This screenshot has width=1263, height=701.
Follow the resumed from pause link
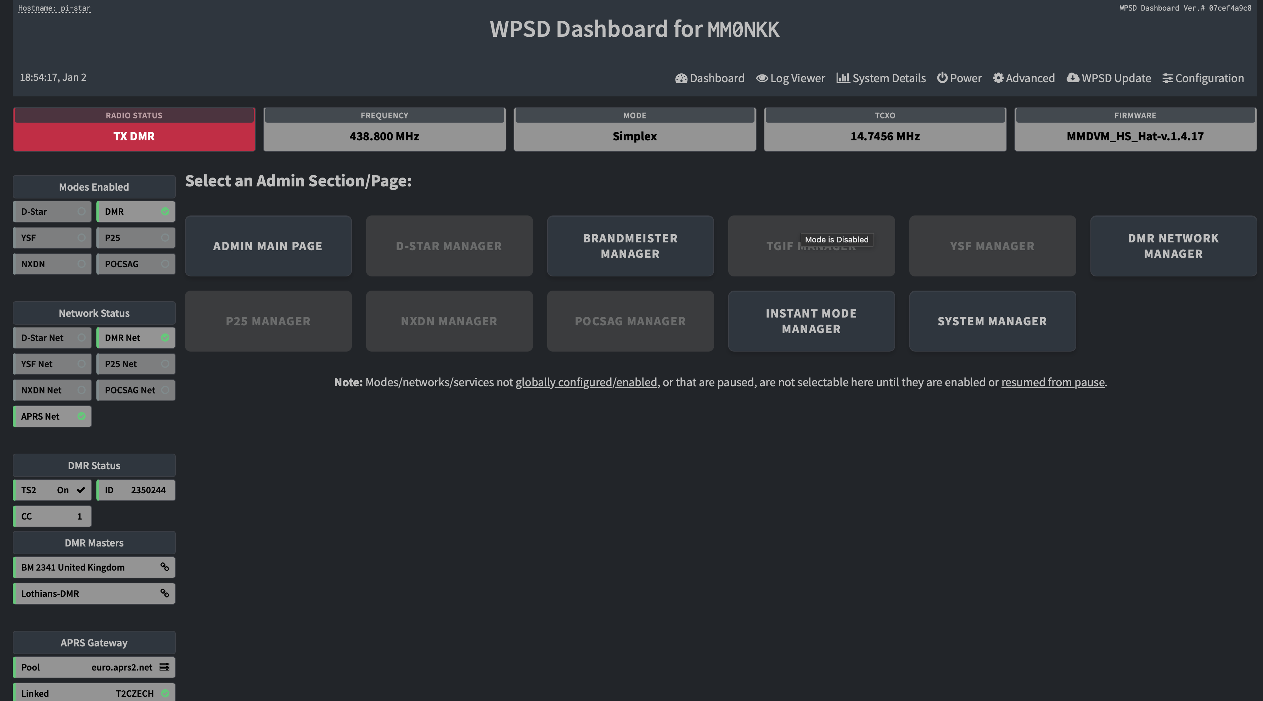coord(1052,382)
